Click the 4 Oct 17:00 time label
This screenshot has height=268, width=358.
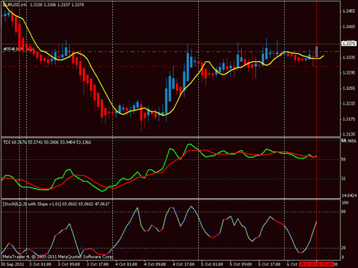pyautogui.click(x=183, y=265)
